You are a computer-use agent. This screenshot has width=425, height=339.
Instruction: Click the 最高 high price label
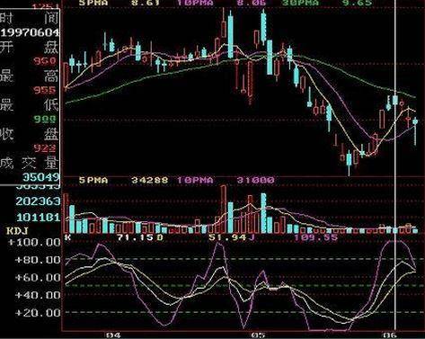click(29, 76)
